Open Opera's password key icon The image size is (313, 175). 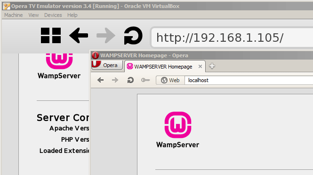[x=145, y=80]
